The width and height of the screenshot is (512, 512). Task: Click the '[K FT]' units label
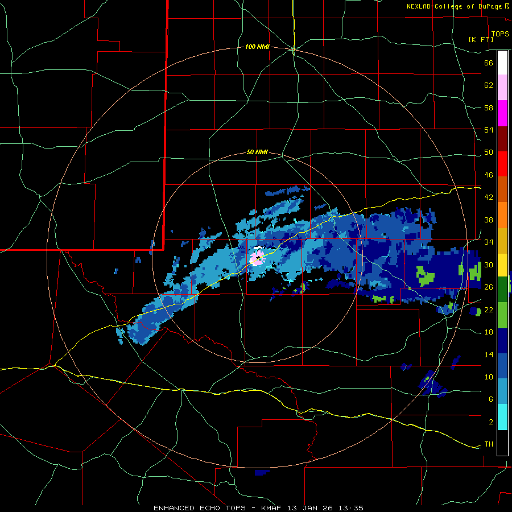481,39
